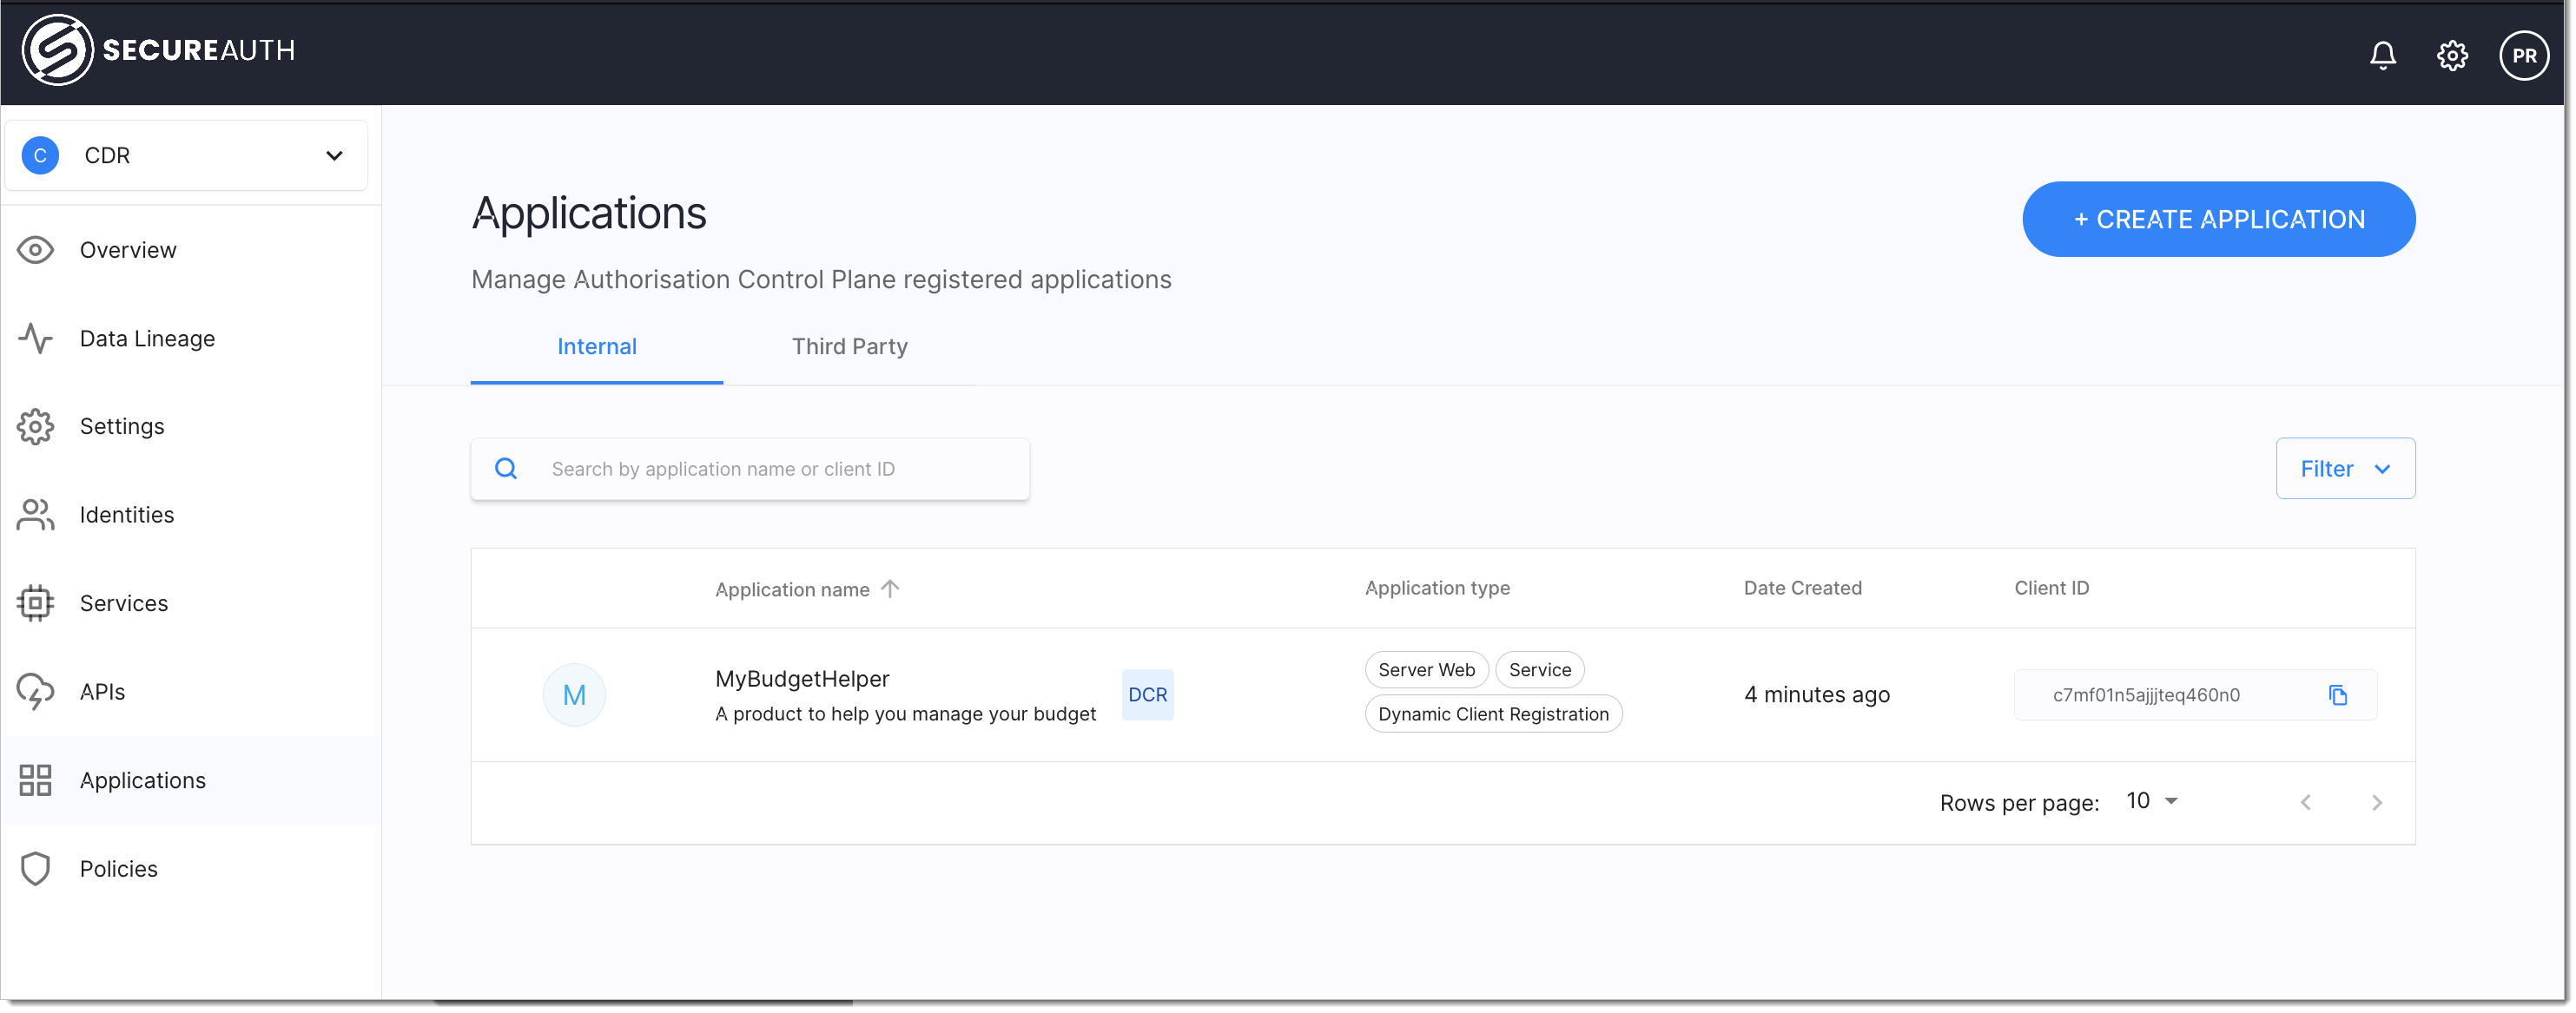Screen dimensions: 2576x1013
Task: Click the MyBudgetHelper application row
Action: [x=1443, y=691]
